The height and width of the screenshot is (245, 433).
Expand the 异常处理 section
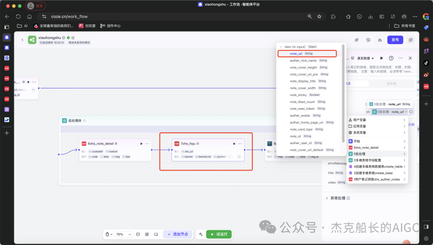pyautogui.click(x=327, y=198)
